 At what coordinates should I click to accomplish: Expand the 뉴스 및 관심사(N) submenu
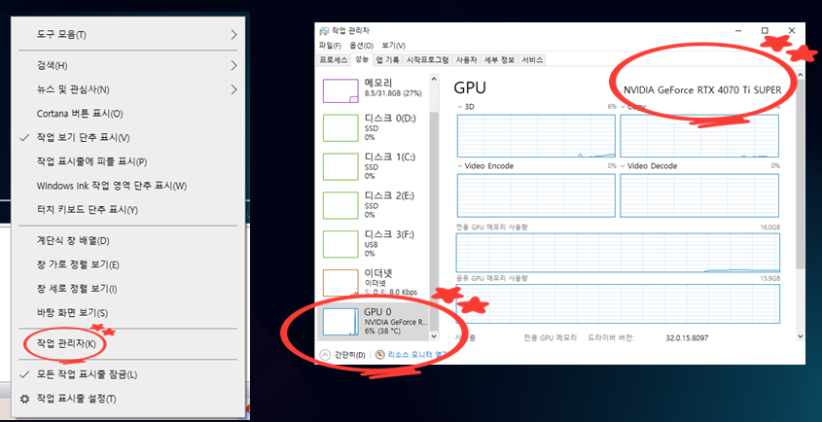coord(127,89)
